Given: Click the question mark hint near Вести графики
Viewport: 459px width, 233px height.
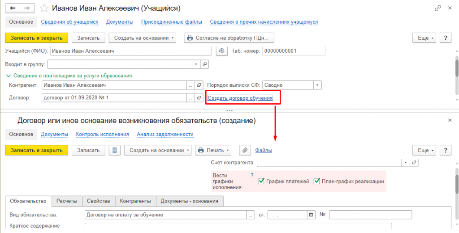Looking at the screenshot, I should [252, 175].
